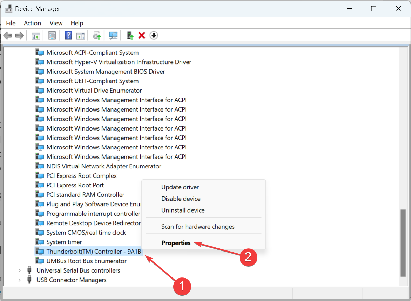
Task: Click icon beside Thunderbolt(TM) Controller - 9A1B
Action: point(40,252)
